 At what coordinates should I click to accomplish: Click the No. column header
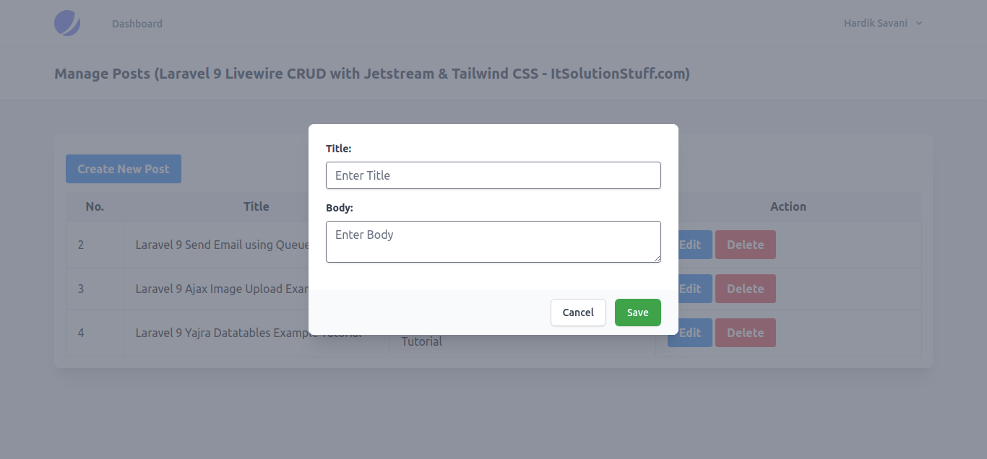click(x=95, y=206)
